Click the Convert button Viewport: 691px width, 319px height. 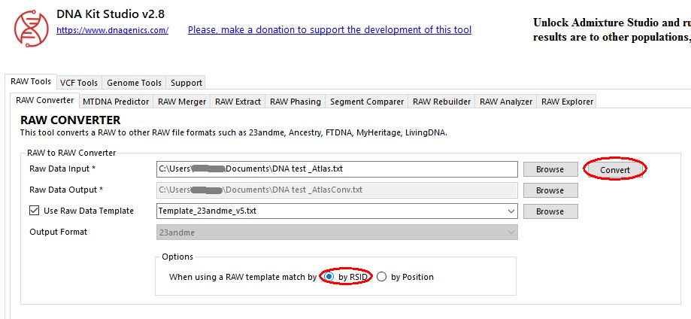[615, 169]
